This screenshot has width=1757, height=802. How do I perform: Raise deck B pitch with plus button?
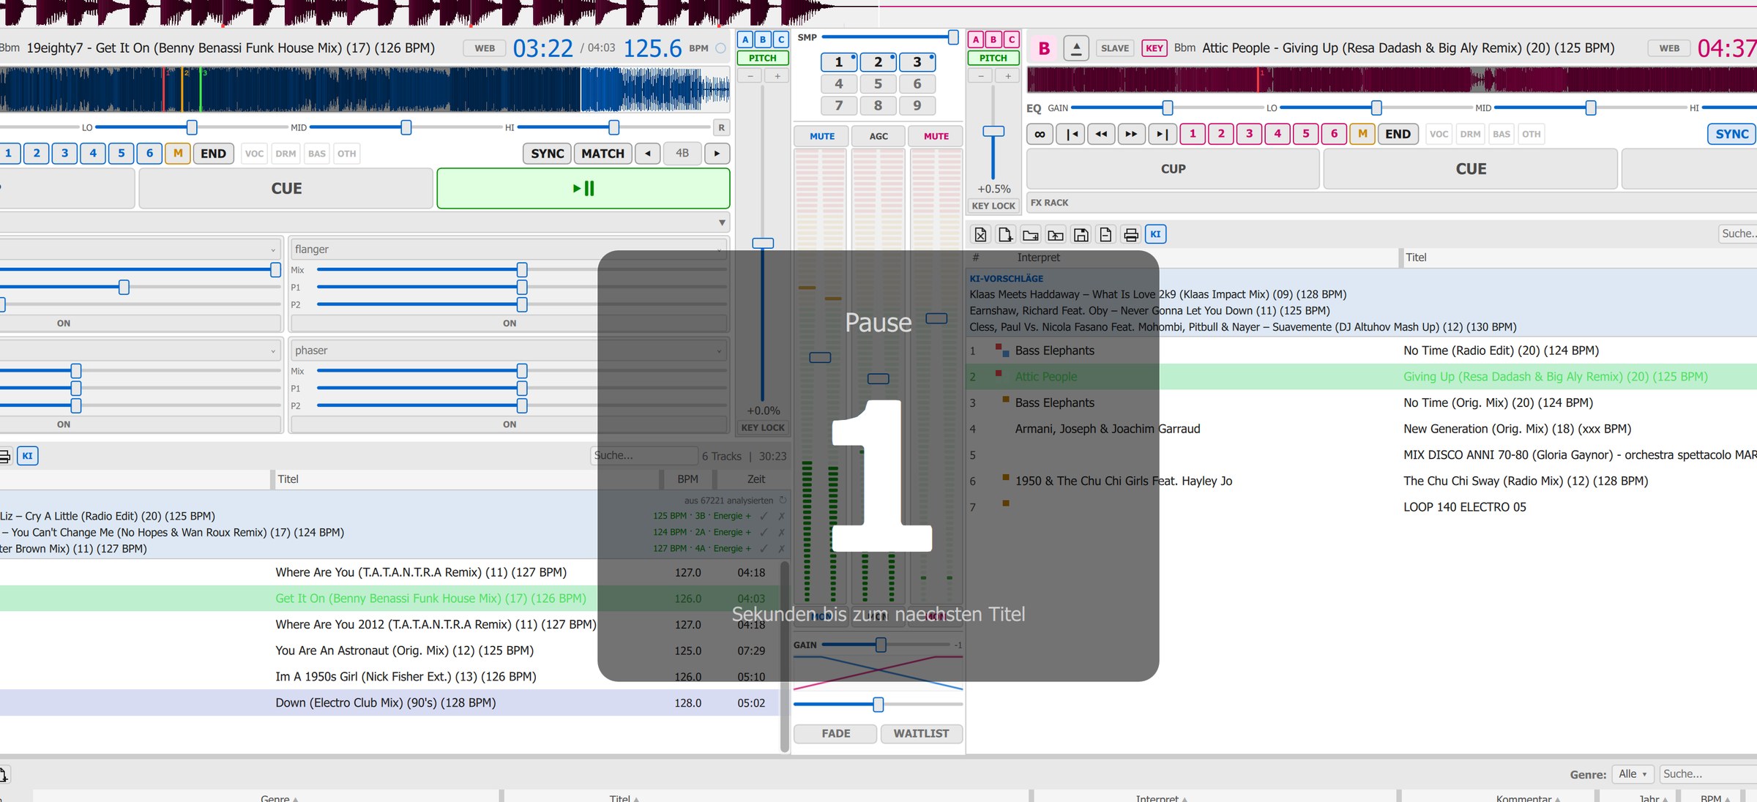point(1008,76)
